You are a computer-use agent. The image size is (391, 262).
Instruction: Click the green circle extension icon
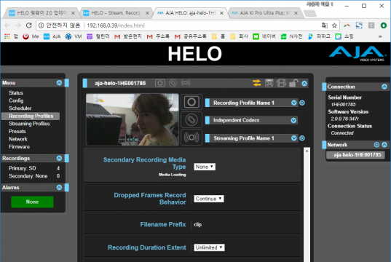click(384, 25)
